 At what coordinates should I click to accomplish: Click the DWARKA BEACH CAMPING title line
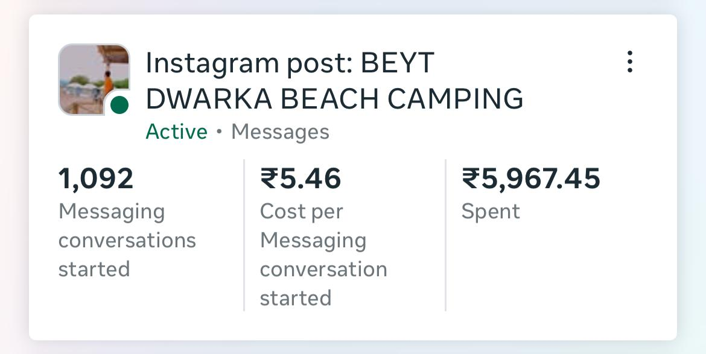(334, 99)
